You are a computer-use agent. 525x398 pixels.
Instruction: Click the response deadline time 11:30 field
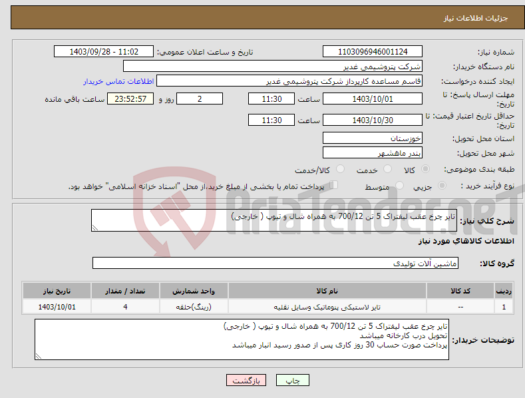[271, 99]
